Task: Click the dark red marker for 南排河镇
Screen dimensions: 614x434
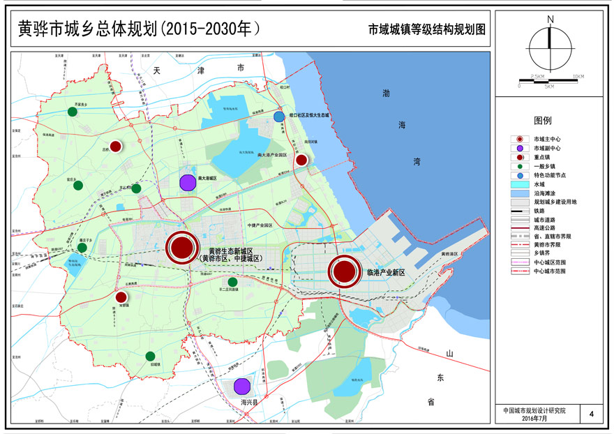Action: pyautogui.click(x=301, y=160)
